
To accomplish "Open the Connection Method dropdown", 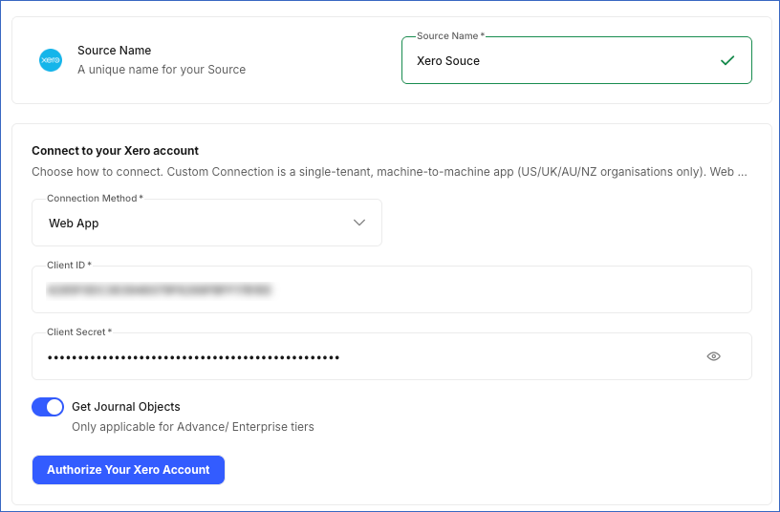I will click(x=206, y=223).
